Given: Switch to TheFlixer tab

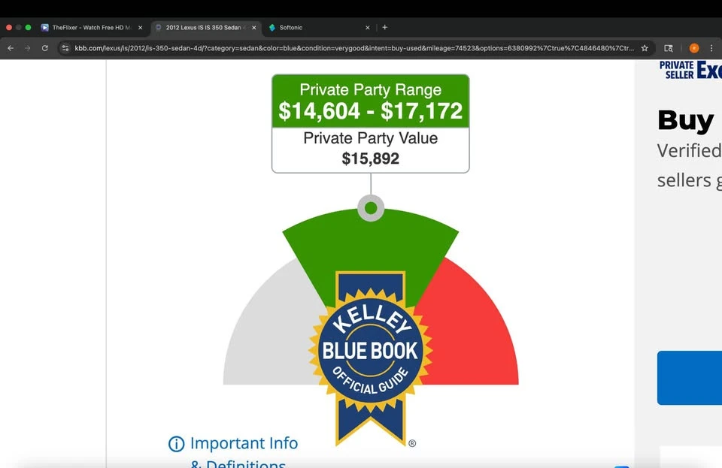Looking at the screenshot, I should click(92, 28).
